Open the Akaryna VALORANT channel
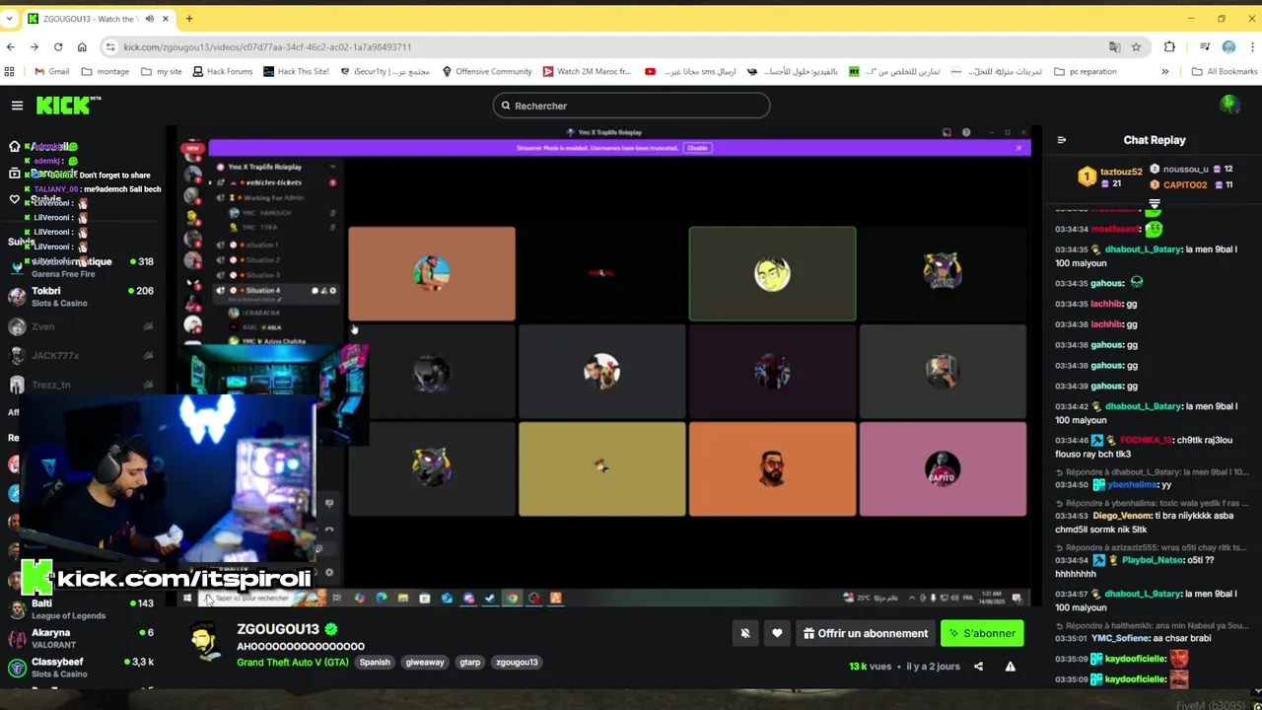The height and width of the screenshot is (710, 1262). (81, 638)
